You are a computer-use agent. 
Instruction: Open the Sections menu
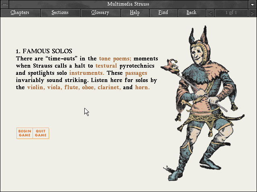[x=60, y=13]
